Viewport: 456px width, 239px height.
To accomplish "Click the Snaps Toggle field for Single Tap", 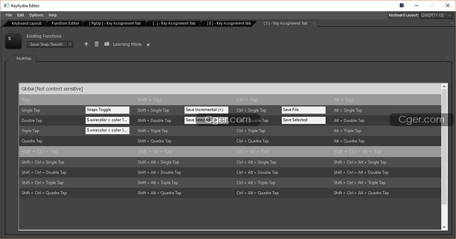I will click(x=107, y=110).
